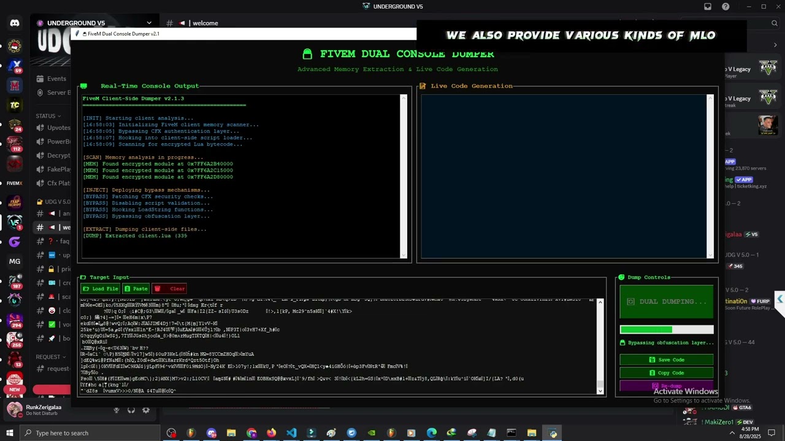Click the purple Re-dump button
Image resolution: width=785 pixels, height=441 pixels.
tap(667, 386)
